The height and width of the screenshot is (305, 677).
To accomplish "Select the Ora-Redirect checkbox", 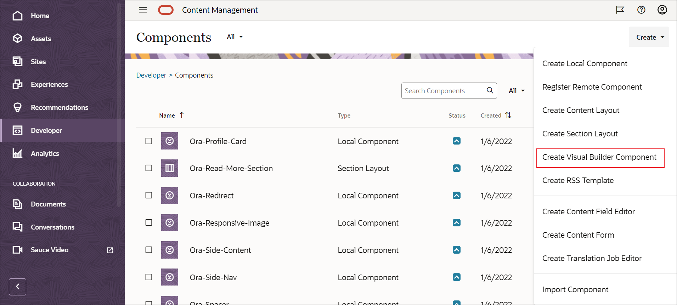I will 149,195.
